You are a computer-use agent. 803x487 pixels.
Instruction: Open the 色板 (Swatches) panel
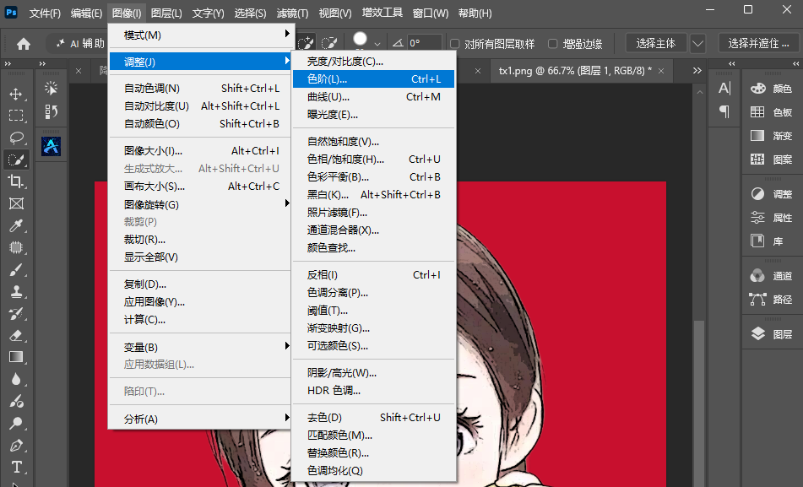771,112
